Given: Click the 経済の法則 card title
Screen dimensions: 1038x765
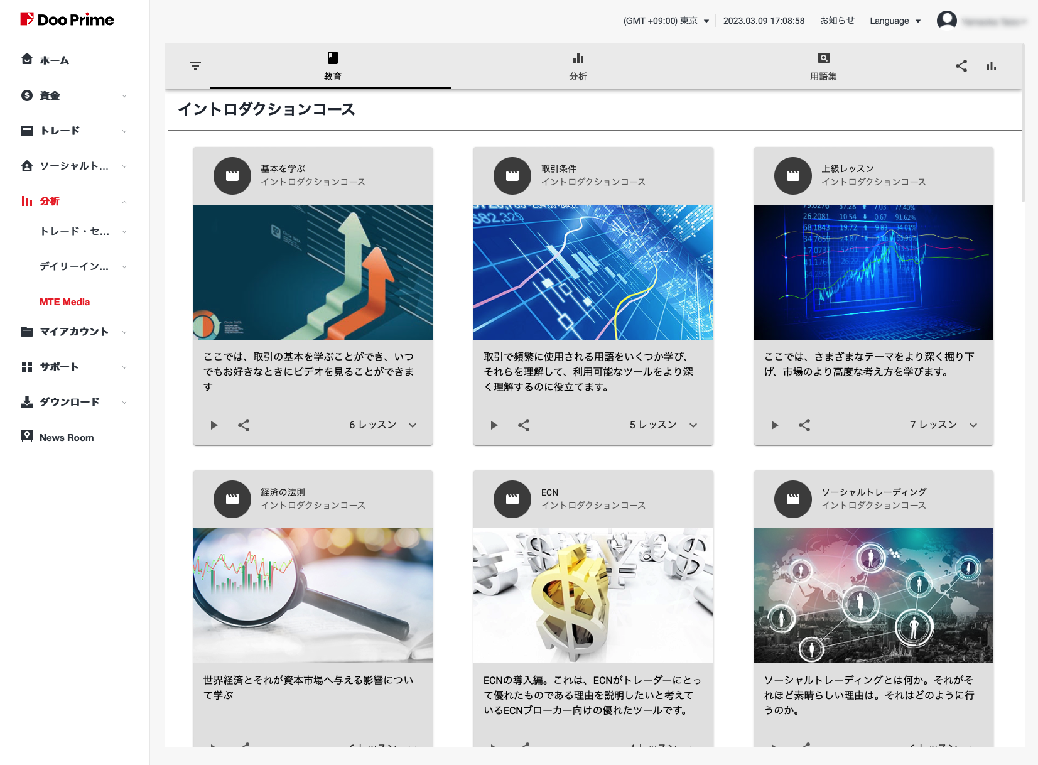Looking at the screenshot, I should [x=283, y=492].
